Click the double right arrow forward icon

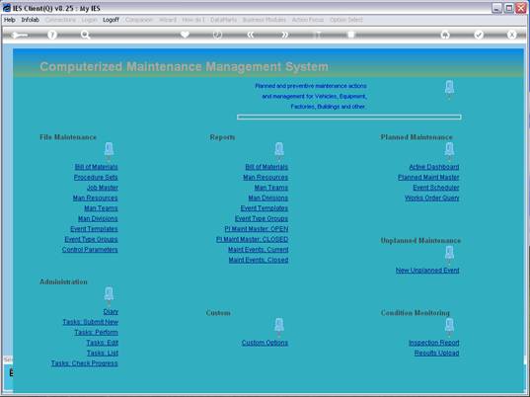(284, 35)
